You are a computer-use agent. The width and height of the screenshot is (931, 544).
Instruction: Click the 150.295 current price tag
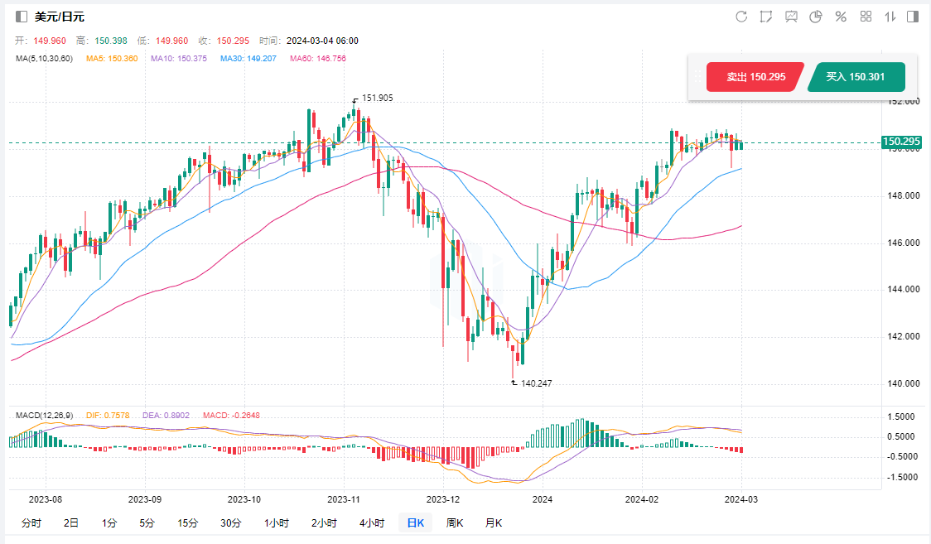click(x=902, y=142)
